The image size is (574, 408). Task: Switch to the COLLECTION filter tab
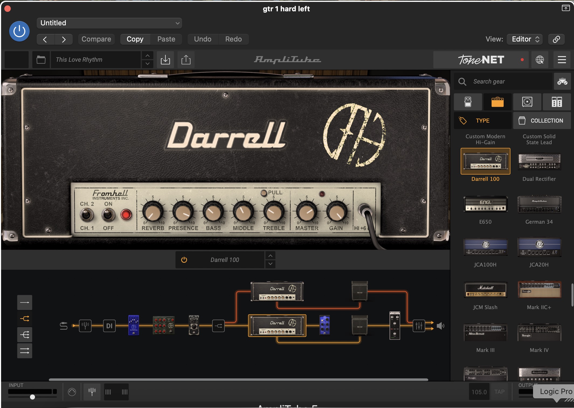coord(542,121)
